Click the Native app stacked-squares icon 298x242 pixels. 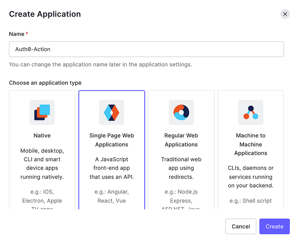click(42, 112)
